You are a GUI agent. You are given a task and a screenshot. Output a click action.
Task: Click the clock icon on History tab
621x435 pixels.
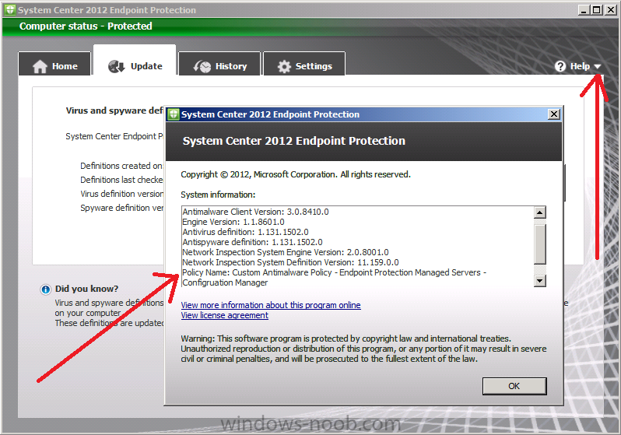202,67
